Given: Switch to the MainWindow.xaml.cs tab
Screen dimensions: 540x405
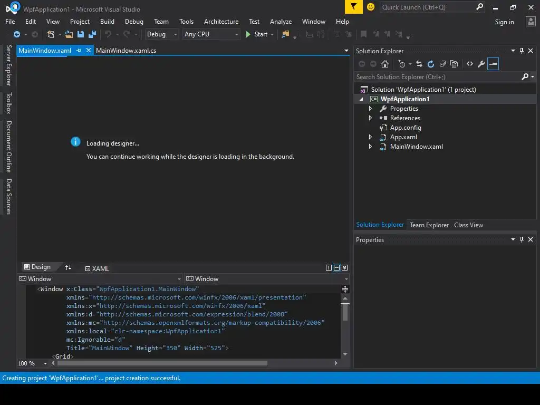Looking at the screenshot, I should click(x=126, y=50).
